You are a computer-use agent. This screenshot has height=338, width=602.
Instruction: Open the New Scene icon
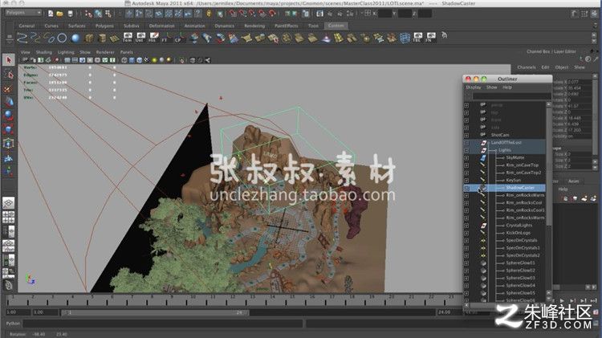(51, 14)
